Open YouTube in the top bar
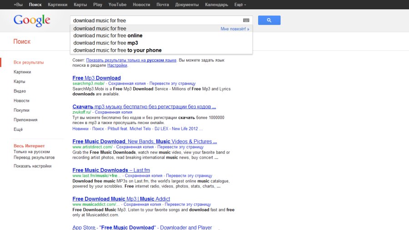The width and height of the screenshot is (409, 230). (117, 5)
